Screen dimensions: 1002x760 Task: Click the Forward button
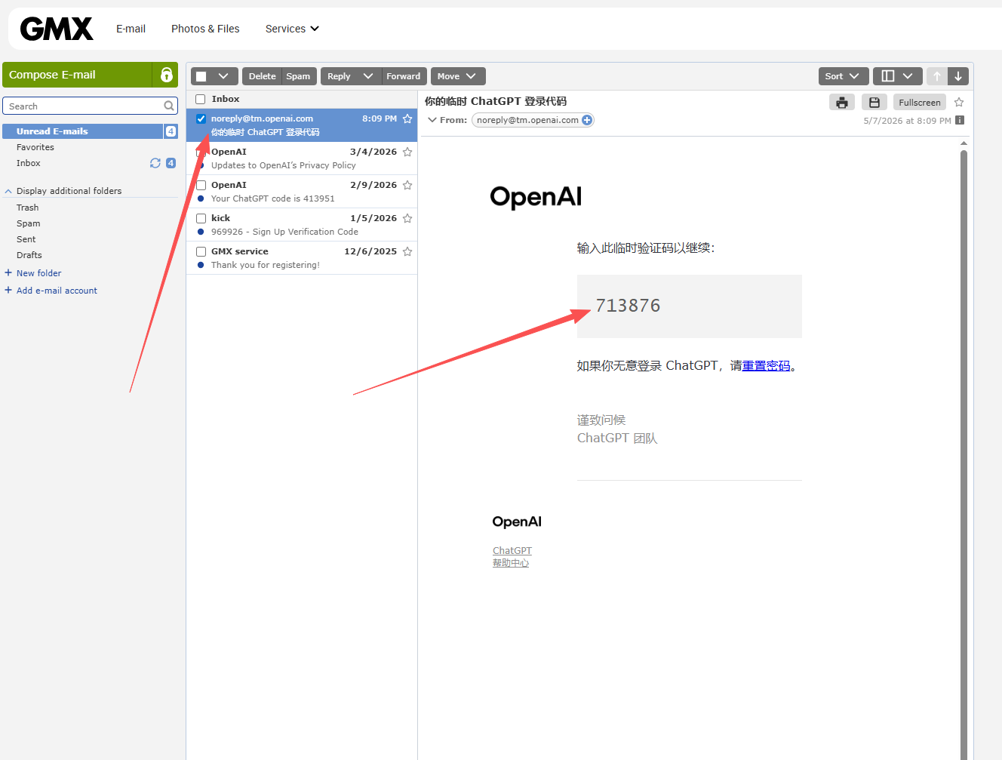[404, 76]
